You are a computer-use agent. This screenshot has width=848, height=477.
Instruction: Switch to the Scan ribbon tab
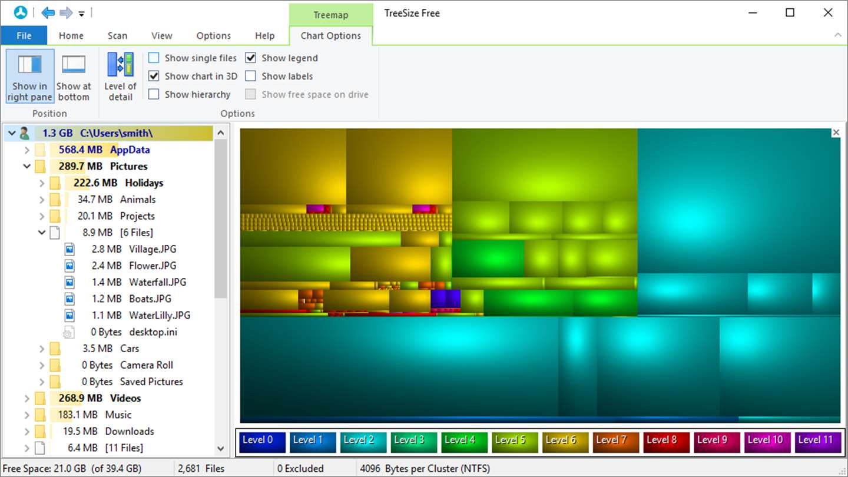coord(117,35)
